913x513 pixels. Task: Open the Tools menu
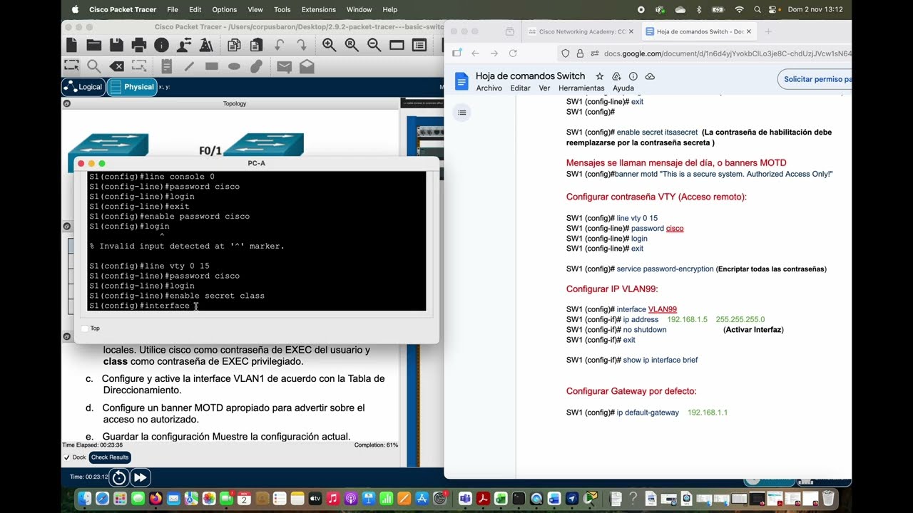click(x=282, y=9)
